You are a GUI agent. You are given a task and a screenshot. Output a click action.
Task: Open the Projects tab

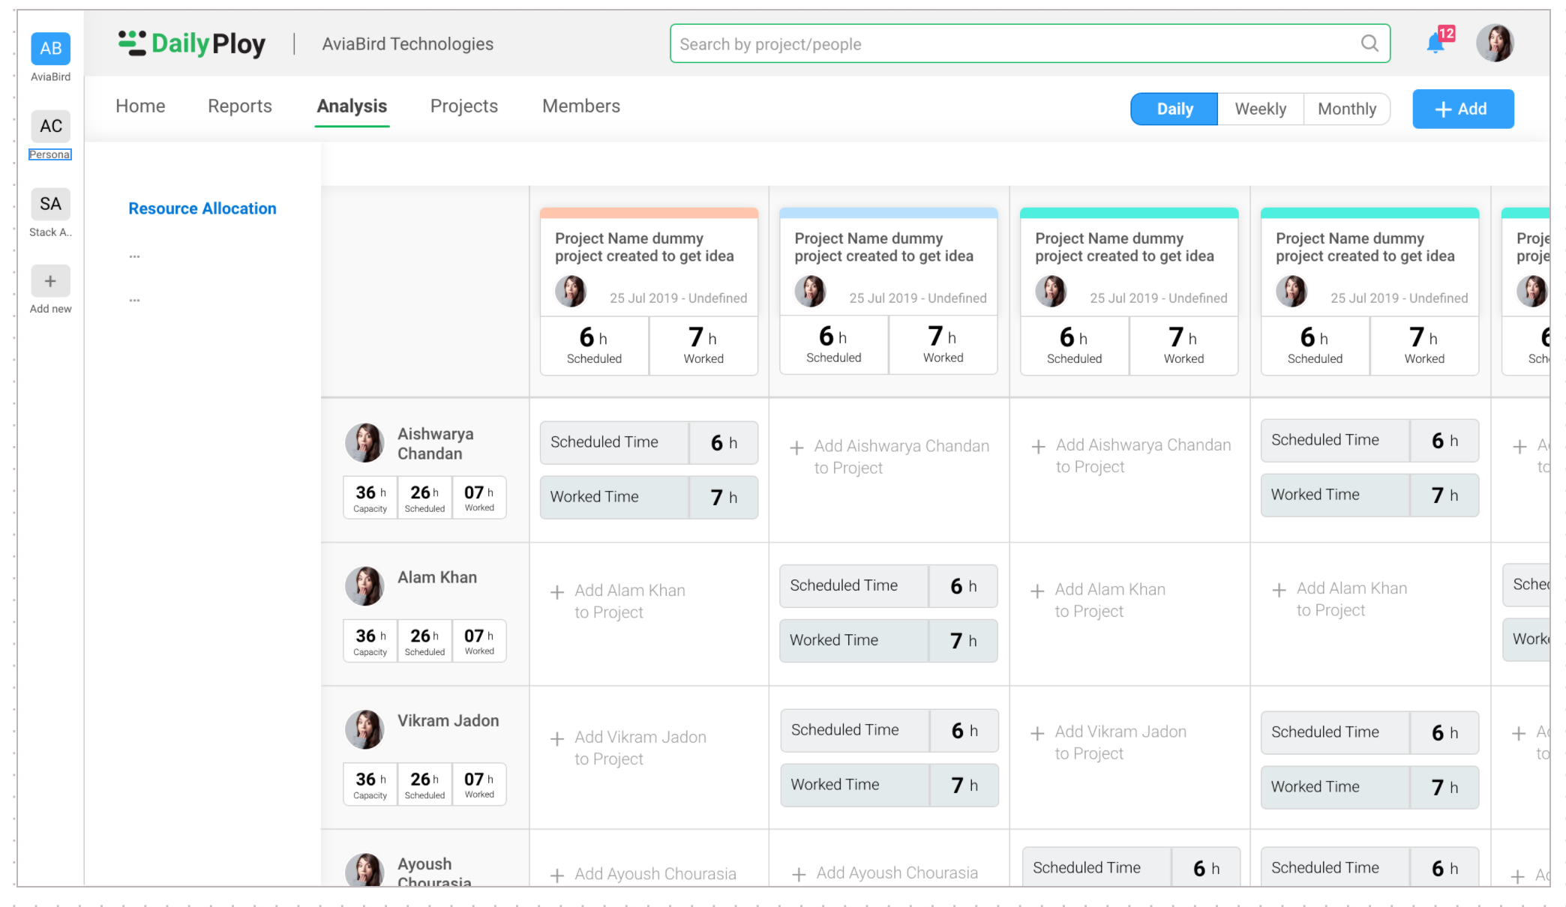(463, 106)
